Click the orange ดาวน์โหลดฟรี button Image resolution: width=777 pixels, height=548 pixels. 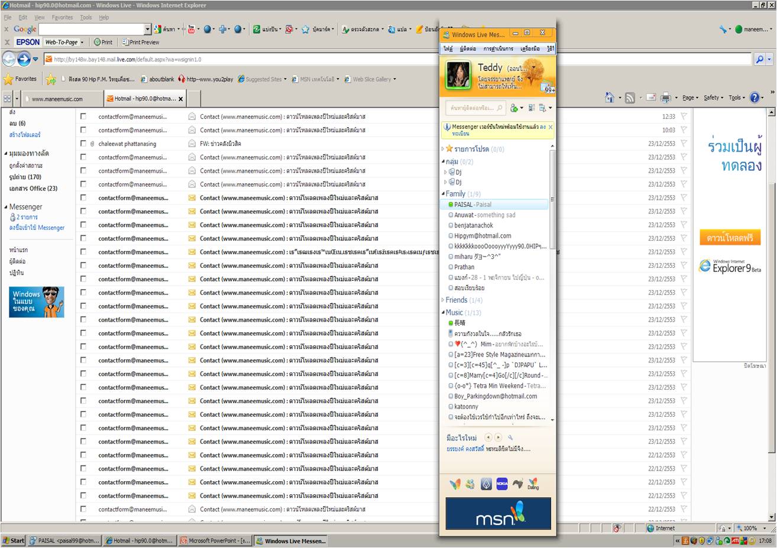pyautogui.click(x=730, y=238)
